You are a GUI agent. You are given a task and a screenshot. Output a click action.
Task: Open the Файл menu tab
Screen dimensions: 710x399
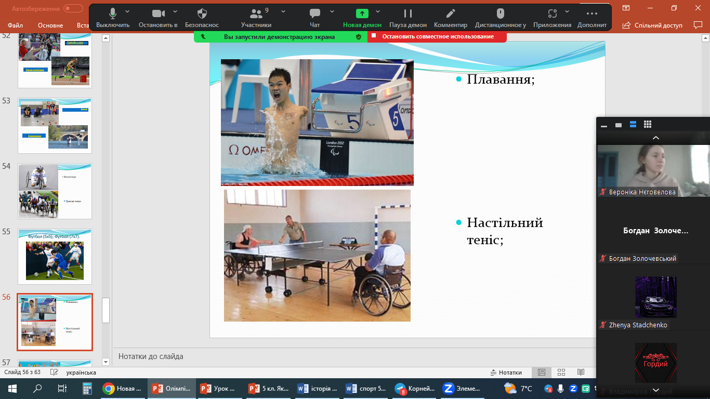pos(15,25)
